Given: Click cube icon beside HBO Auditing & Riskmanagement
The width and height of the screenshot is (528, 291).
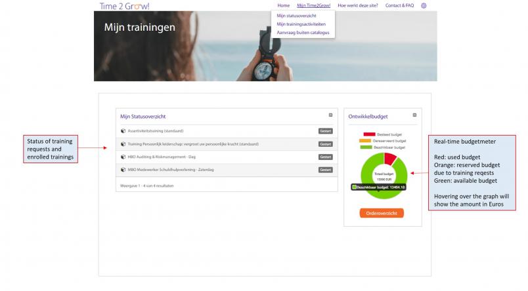Looking at the screenshot, I should [123, 157].
